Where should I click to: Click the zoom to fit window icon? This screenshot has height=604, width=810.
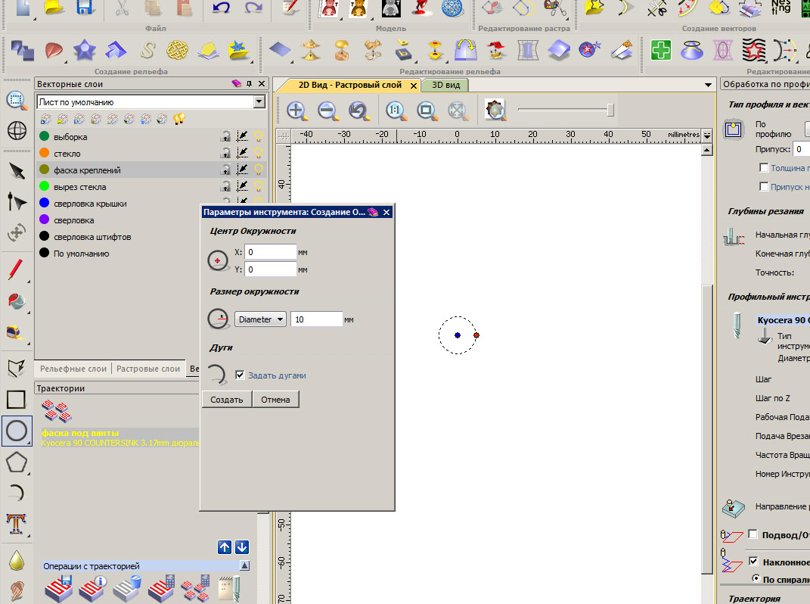pos(427,111)
